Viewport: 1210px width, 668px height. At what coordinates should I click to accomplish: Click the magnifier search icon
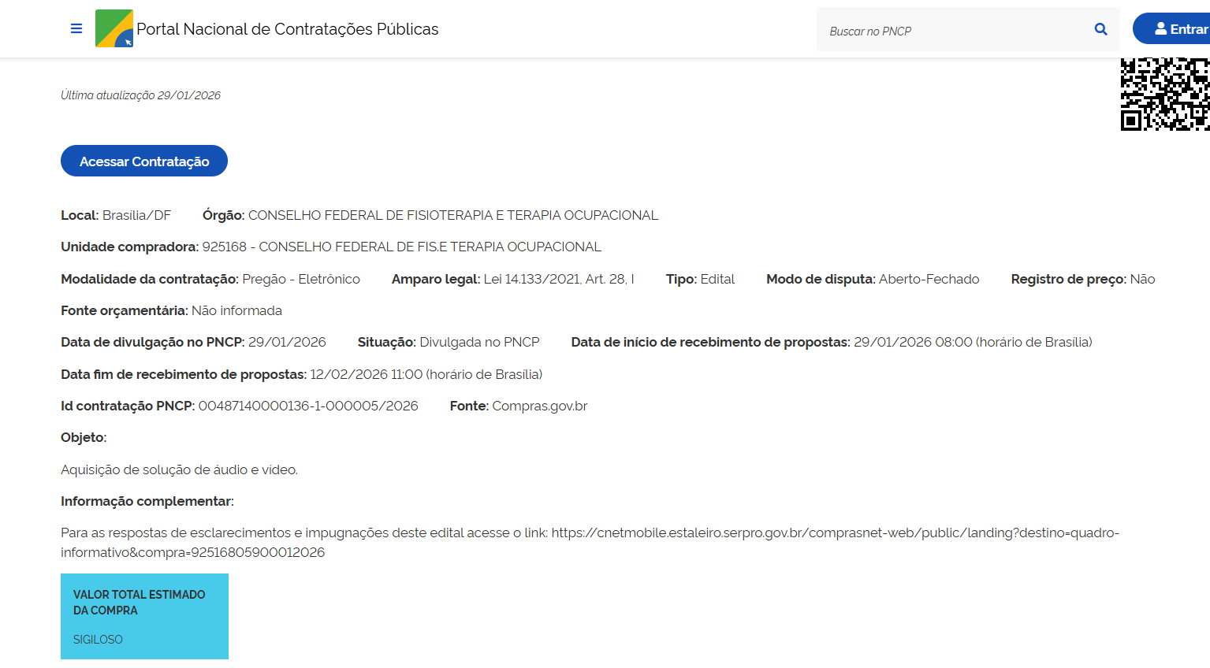click(x=1100, y=30)
